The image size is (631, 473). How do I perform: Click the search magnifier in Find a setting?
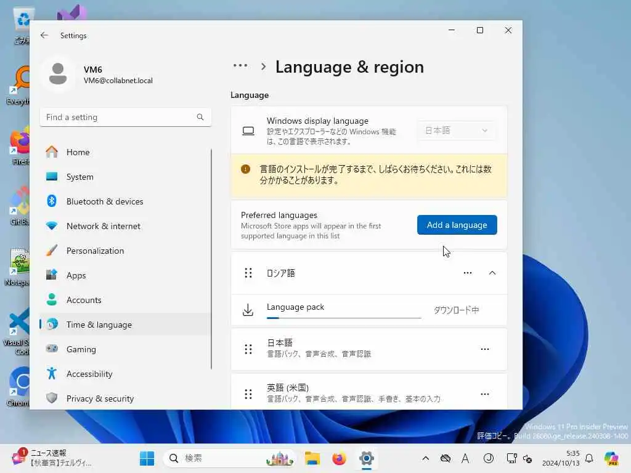[200, 117]
